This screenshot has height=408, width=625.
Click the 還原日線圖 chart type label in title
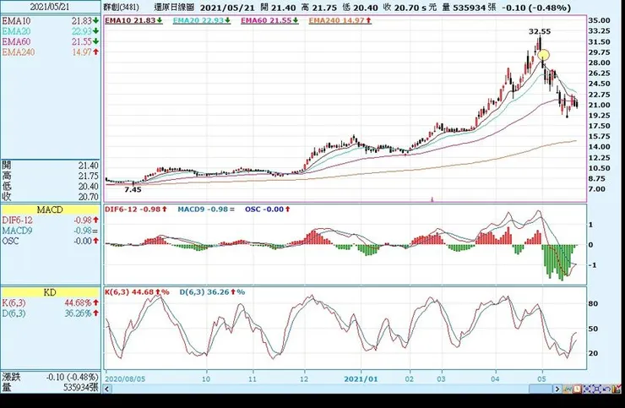(x=174, y=7)
